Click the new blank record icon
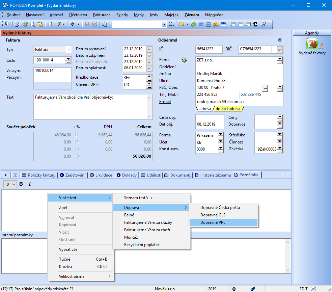Screen dimensions: 332x292 [50, 24]
